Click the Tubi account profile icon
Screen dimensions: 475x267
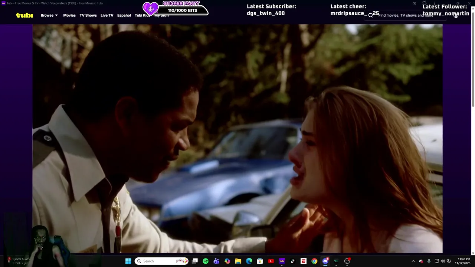coord(456,15)
